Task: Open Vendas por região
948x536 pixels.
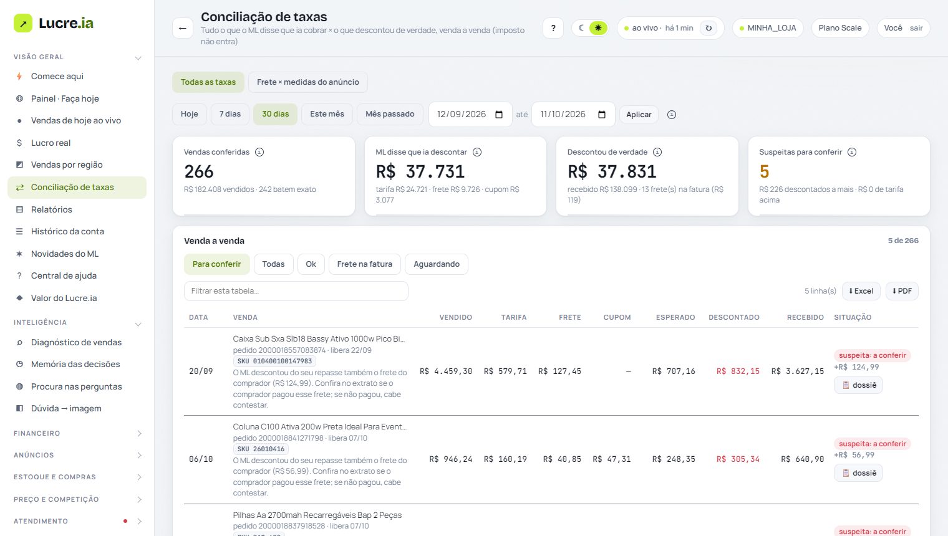Action: 77,165
